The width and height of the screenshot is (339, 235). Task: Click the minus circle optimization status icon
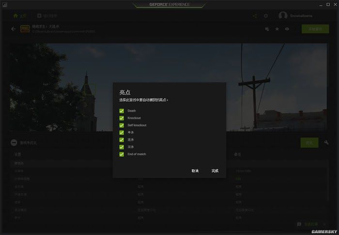click(14, 143)
